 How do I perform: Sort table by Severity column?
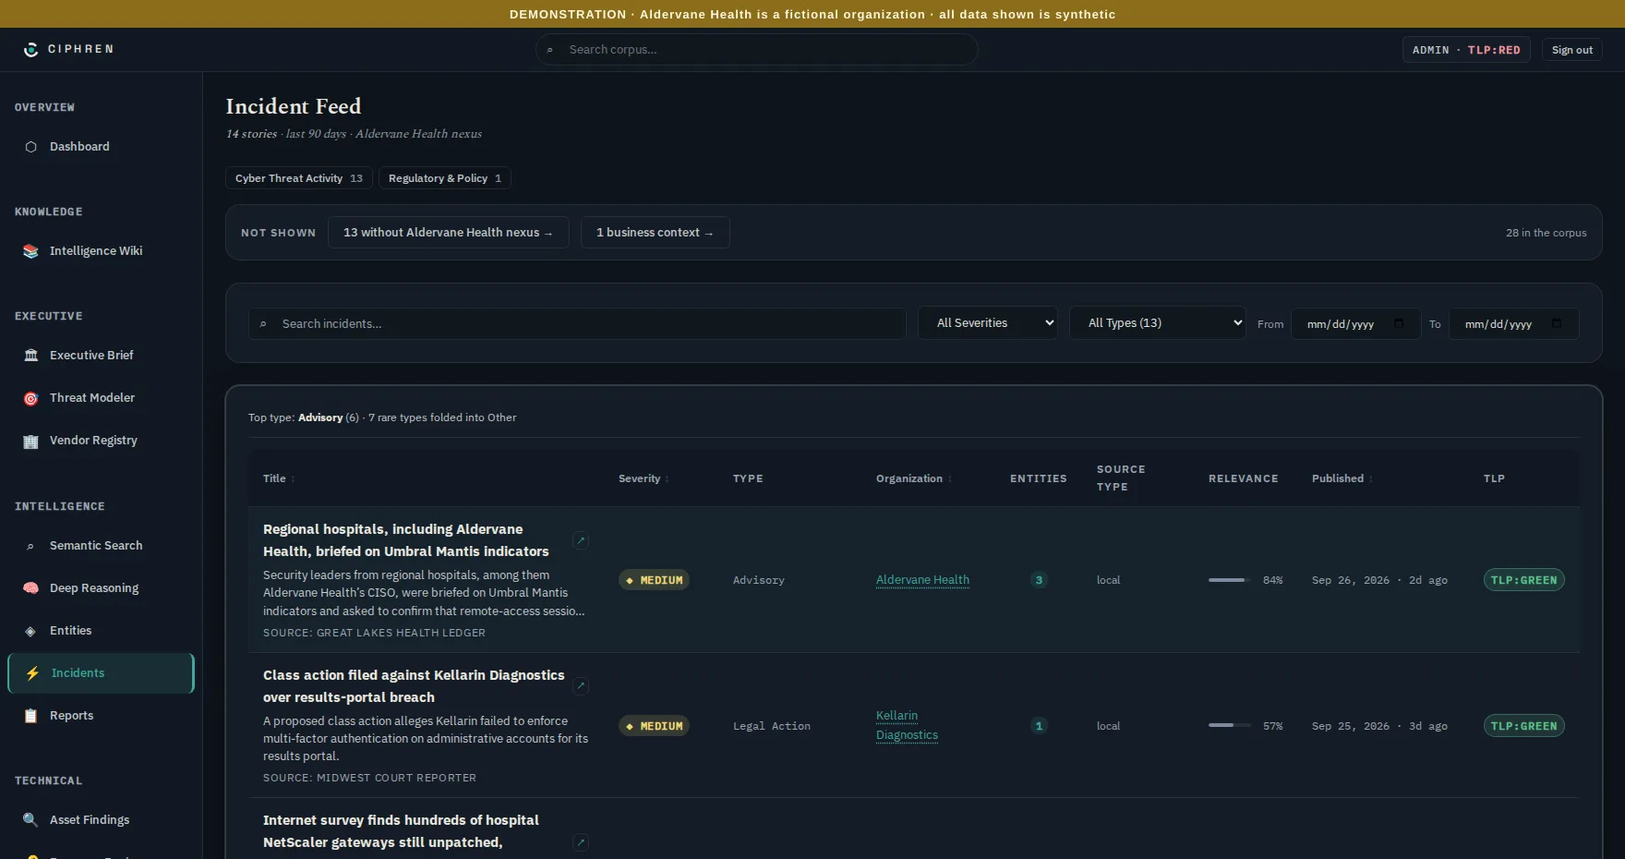pyautogui.click(x=644, y=478)
